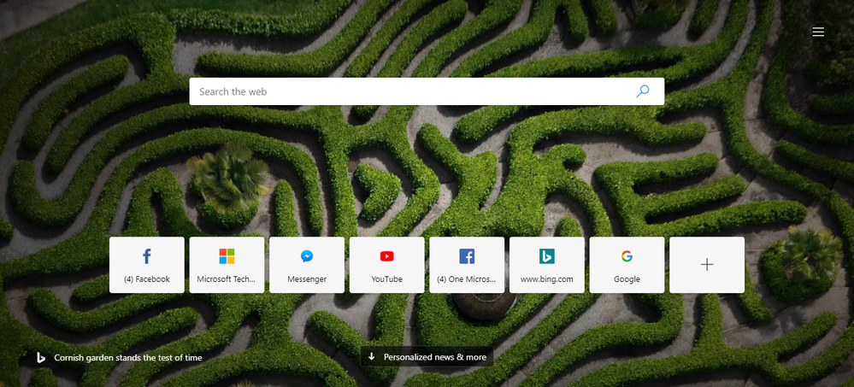Focus the Search the web box
Image resolution: width=854 pixels, height=387 pixels.
point(427,91)
